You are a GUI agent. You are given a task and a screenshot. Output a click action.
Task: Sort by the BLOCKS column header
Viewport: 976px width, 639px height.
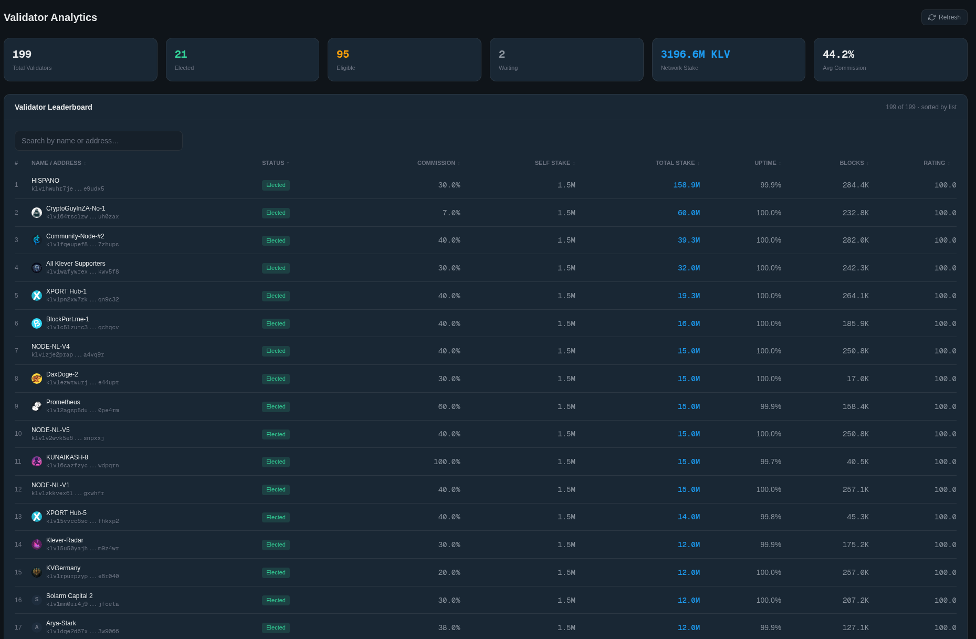click(x=854, y=163)
